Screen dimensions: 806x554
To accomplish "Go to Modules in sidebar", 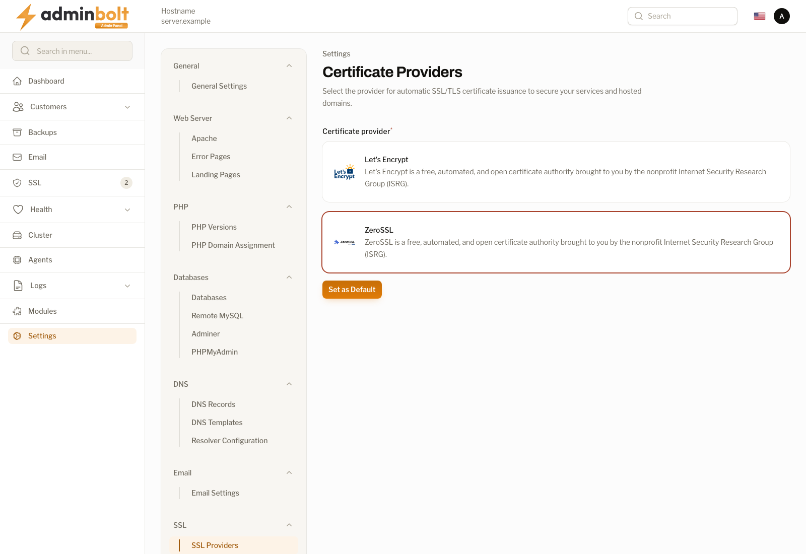I will 72,311.
